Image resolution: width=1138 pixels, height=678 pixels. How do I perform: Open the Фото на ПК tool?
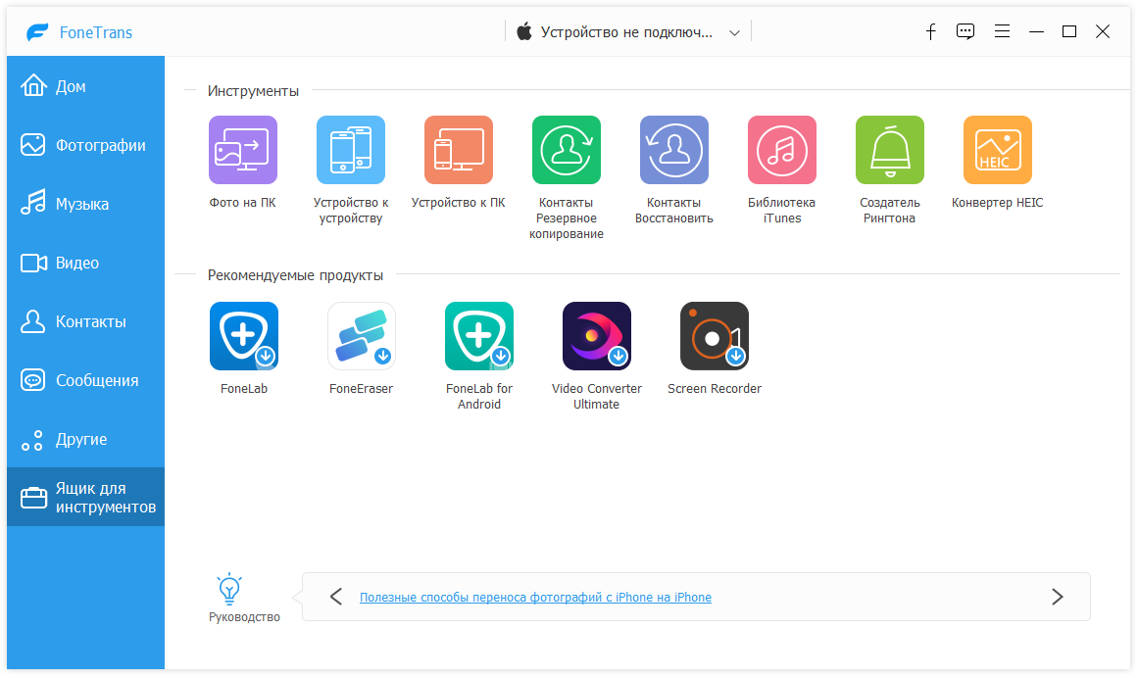pos(243,150)
